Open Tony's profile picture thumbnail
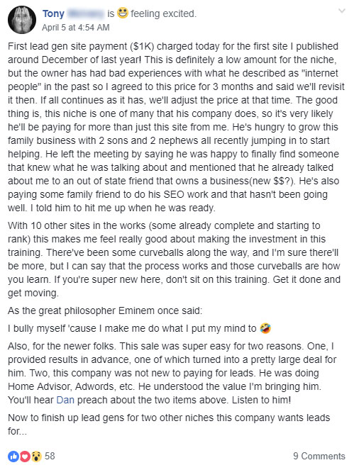Image resolution: width=354 pixels, height=470 pixels. pyautogui.click(x=22, y=20)
